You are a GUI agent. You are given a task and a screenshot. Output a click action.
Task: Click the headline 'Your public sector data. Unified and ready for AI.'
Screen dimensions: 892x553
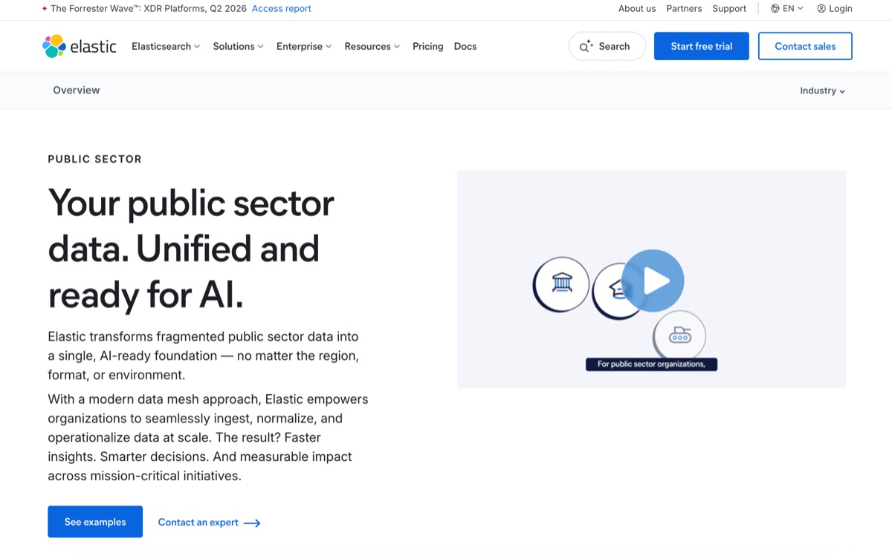191,249
